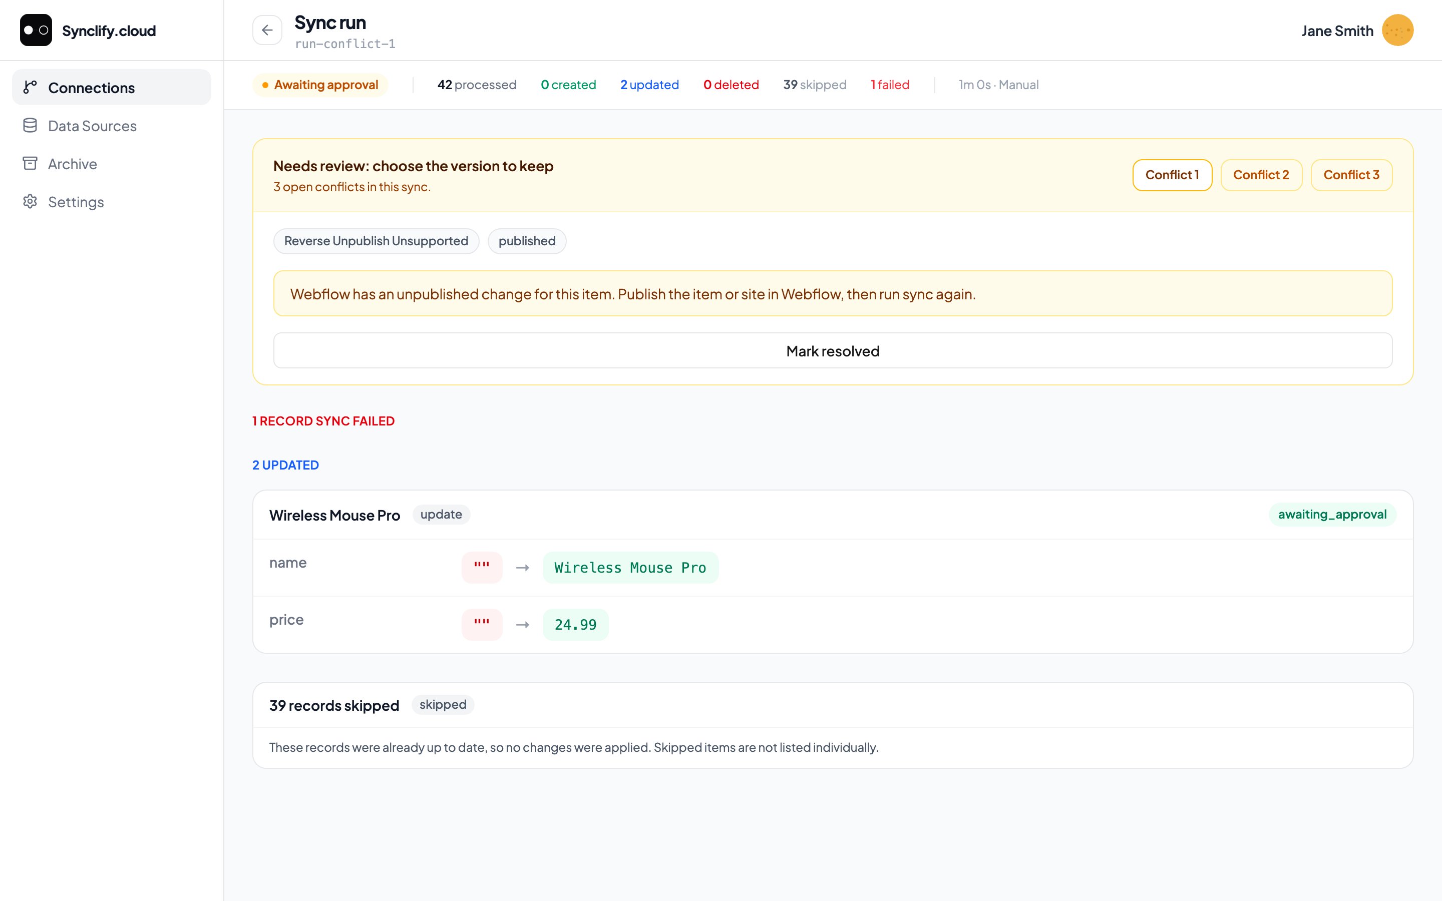Click the Wireless Mouse Pro record title
This screenshot has width=1442, height=901.
[x=334, y=516]
